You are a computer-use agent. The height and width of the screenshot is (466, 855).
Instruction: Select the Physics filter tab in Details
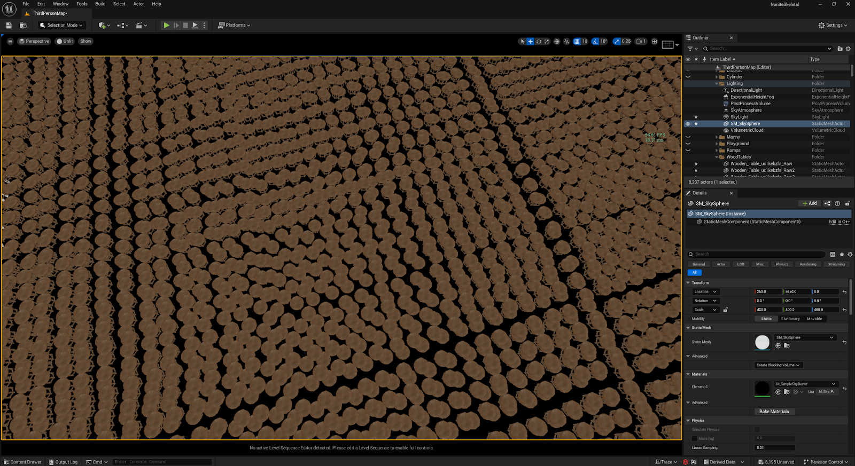pyautogui.click(x=782, y=264)
